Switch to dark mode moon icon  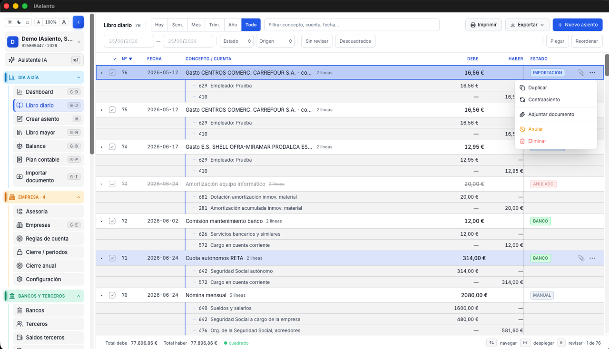tap(19, 22)
